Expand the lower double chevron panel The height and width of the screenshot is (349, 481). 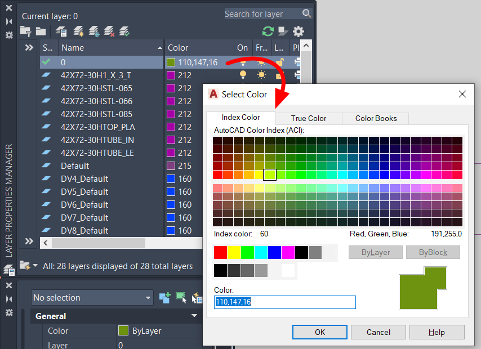coord(29,241)
